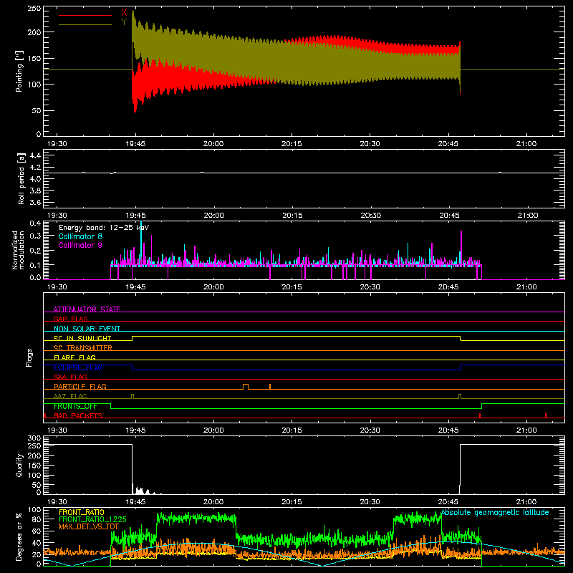Viewport: 573px width, 573px height.
Task: Click the 'Absolute geomagnetic latitude' label
Action: click(x=495, y=512)
